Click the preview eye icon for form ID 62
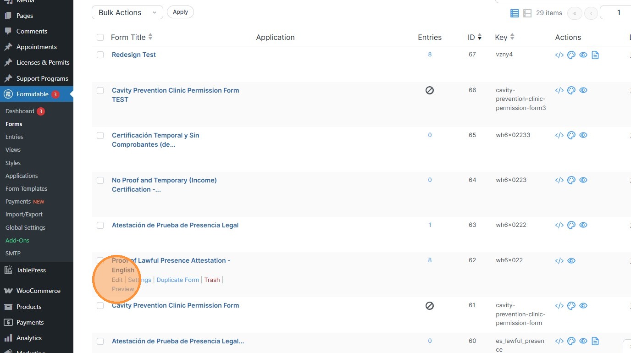The width and height of the screenshot is (631, 353). point(571,261)
